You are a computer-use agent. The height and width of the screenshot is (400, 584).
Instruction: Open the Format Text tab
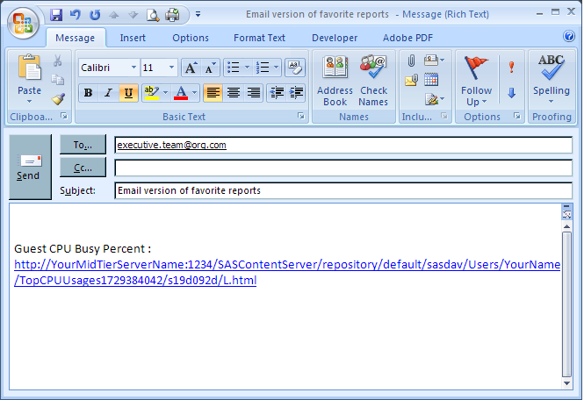pyautogui.click(x=259, y=38)
